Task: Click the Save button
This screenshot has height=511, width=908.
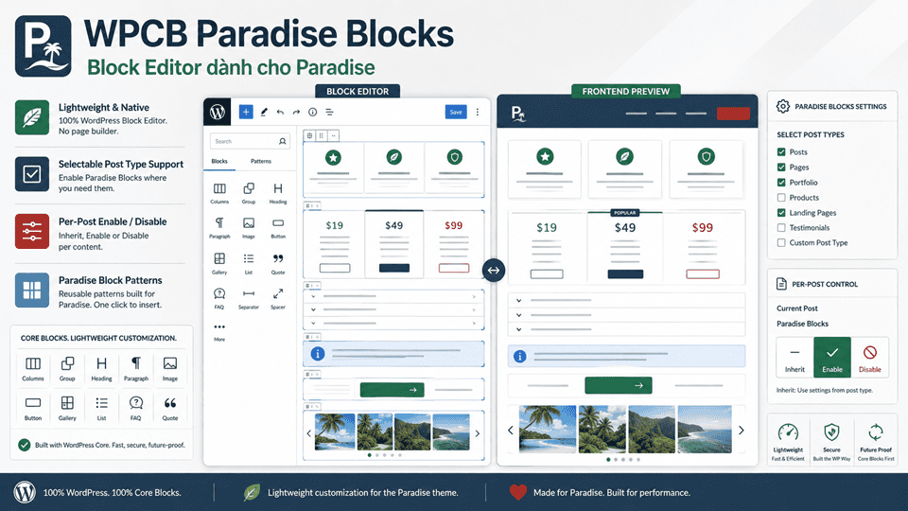Action: (x=456, y=112)
